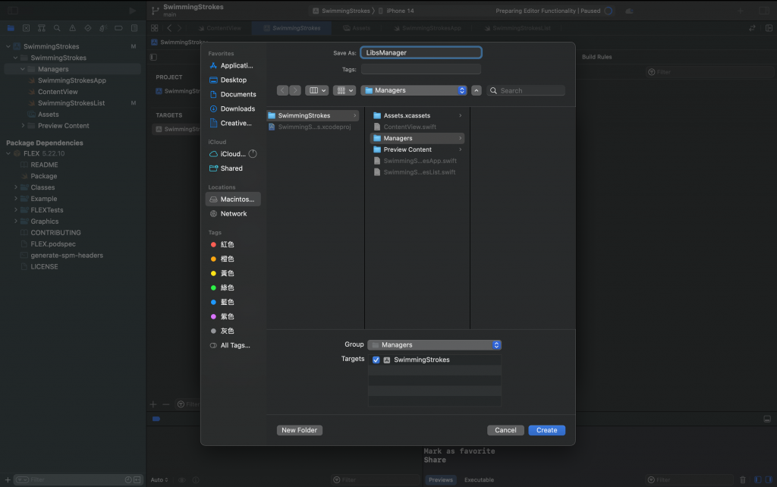Click the Save As name field

[x=421, y=52]
